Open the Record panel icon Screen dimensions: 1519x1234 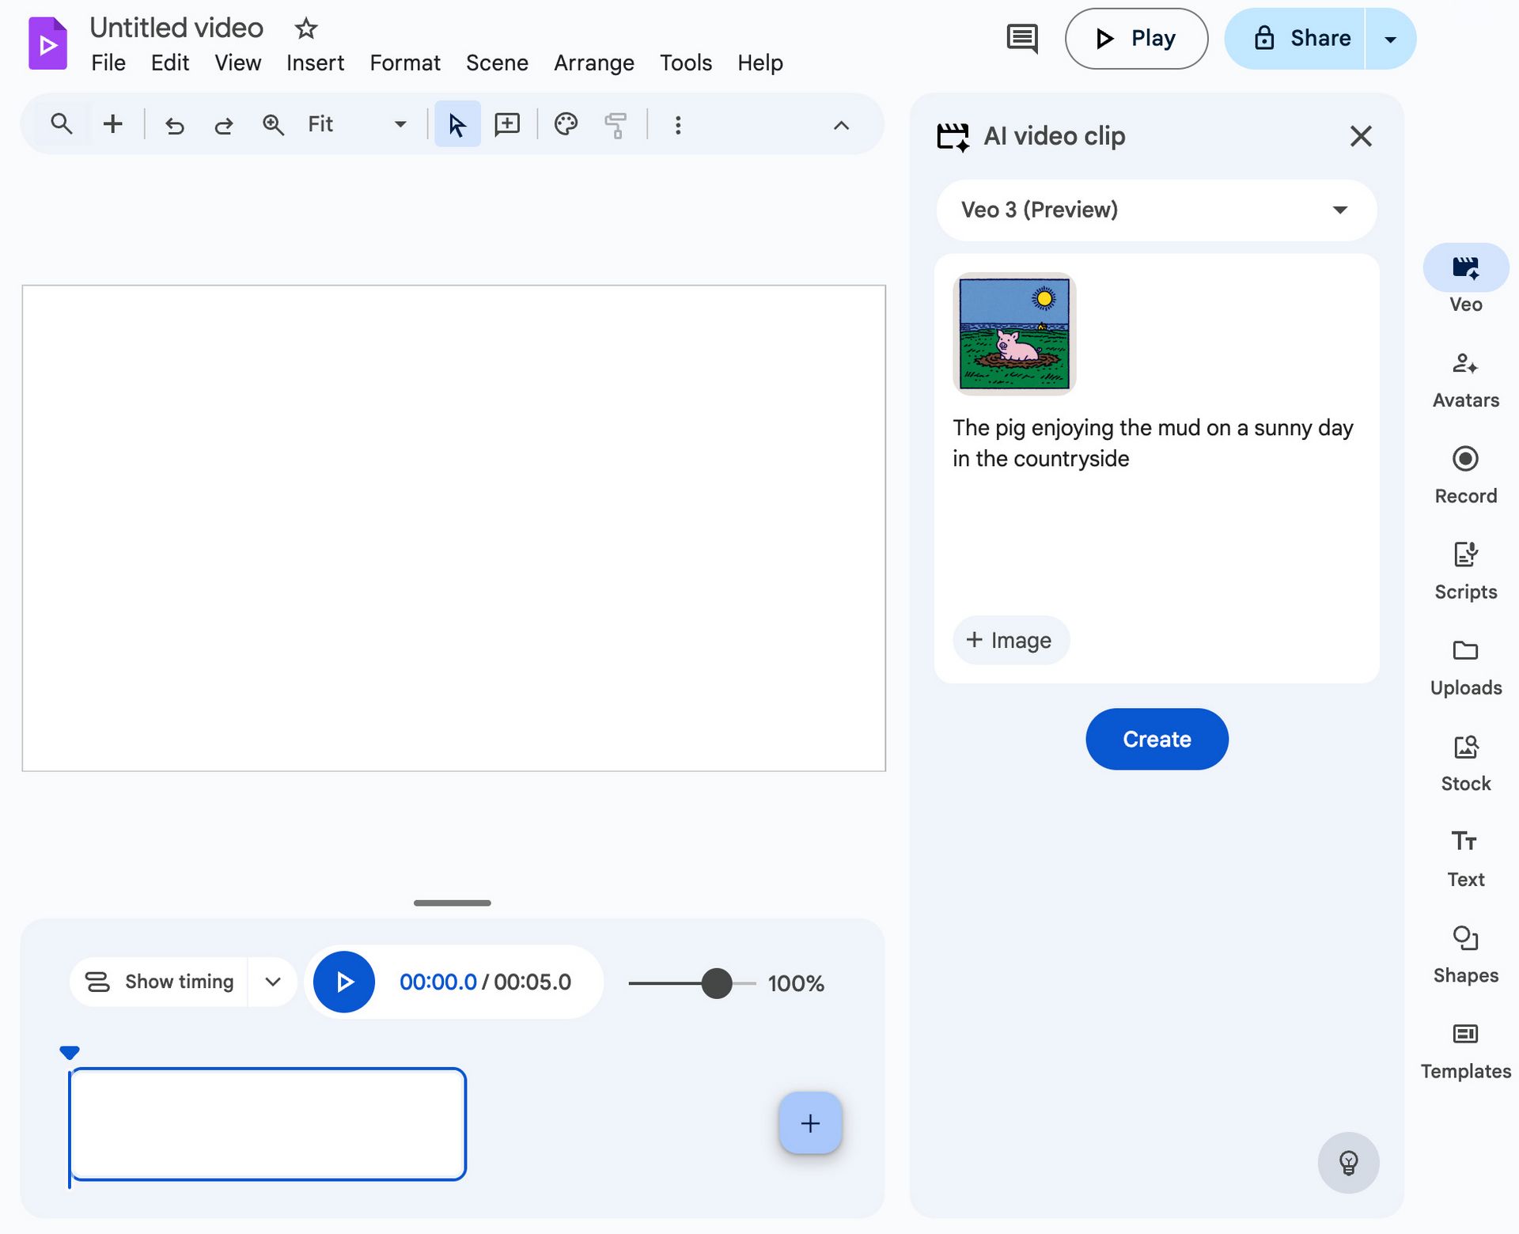(1465, 460)
